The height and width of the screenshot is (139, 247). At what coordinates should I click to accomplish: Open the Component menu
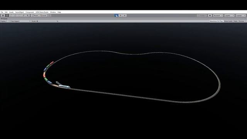[x=30, y=12]
